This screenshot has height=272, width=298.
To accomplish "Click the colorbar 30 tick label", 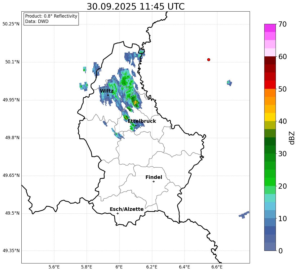I will pos(282,154).
